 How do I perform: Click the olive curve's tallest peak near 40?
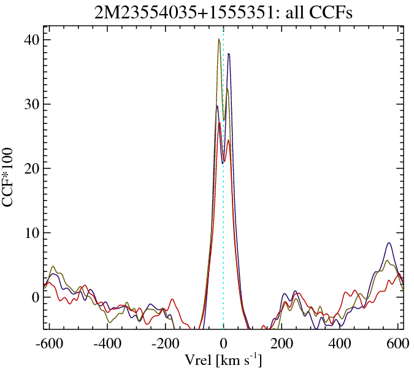pos(218,39)
